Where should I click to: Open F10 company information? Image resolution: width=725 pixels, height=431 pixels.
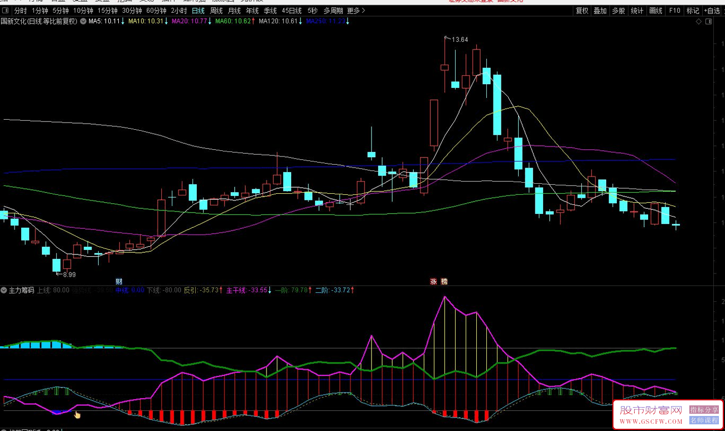point(675,11)
